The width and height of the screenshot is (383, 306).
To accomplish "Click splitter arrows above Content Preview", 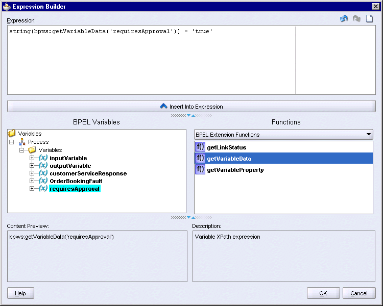I will coord(191,217).
